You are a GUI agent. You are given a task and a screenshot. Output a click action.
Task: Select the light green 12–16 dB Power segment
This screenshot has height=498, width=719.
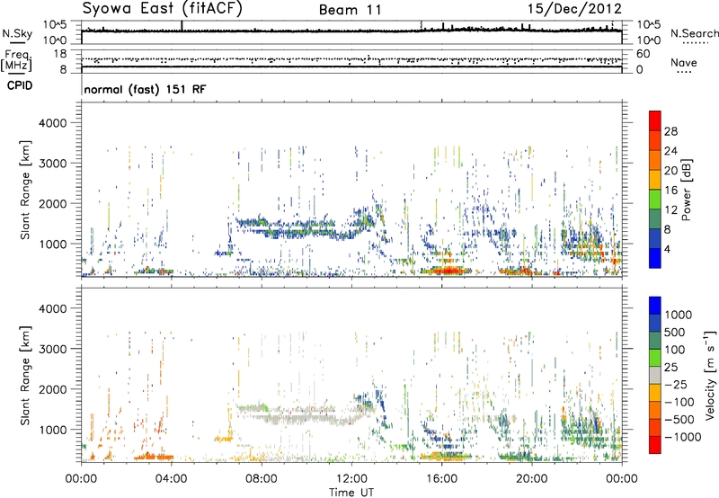pos(655,199)
